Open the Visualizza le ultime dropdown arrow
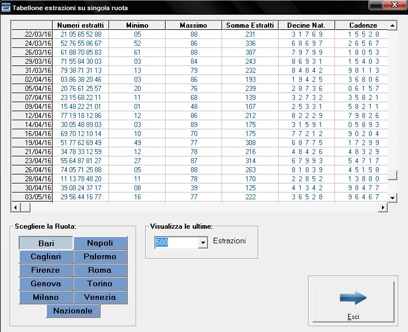This screenshot has height=332, width=408. (203, 243)
